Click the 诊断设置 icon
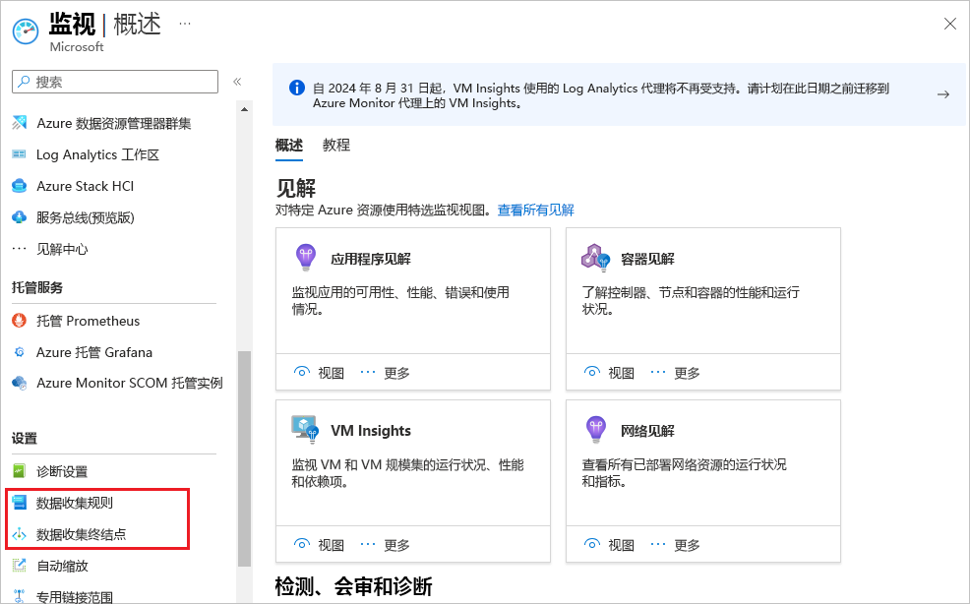Screen dimensions: 970x604 click(19, 471)
